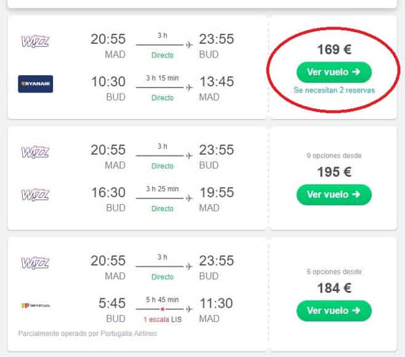Click the '6 opciones desde' text

pyautogui.click(x=334, y=272)
